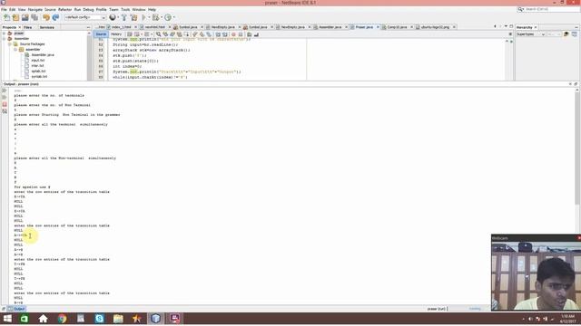Open Debug Project dropdown arrow
Viewport: 581px width, 326px height.
pyautogui.click(x=162, y=17)
